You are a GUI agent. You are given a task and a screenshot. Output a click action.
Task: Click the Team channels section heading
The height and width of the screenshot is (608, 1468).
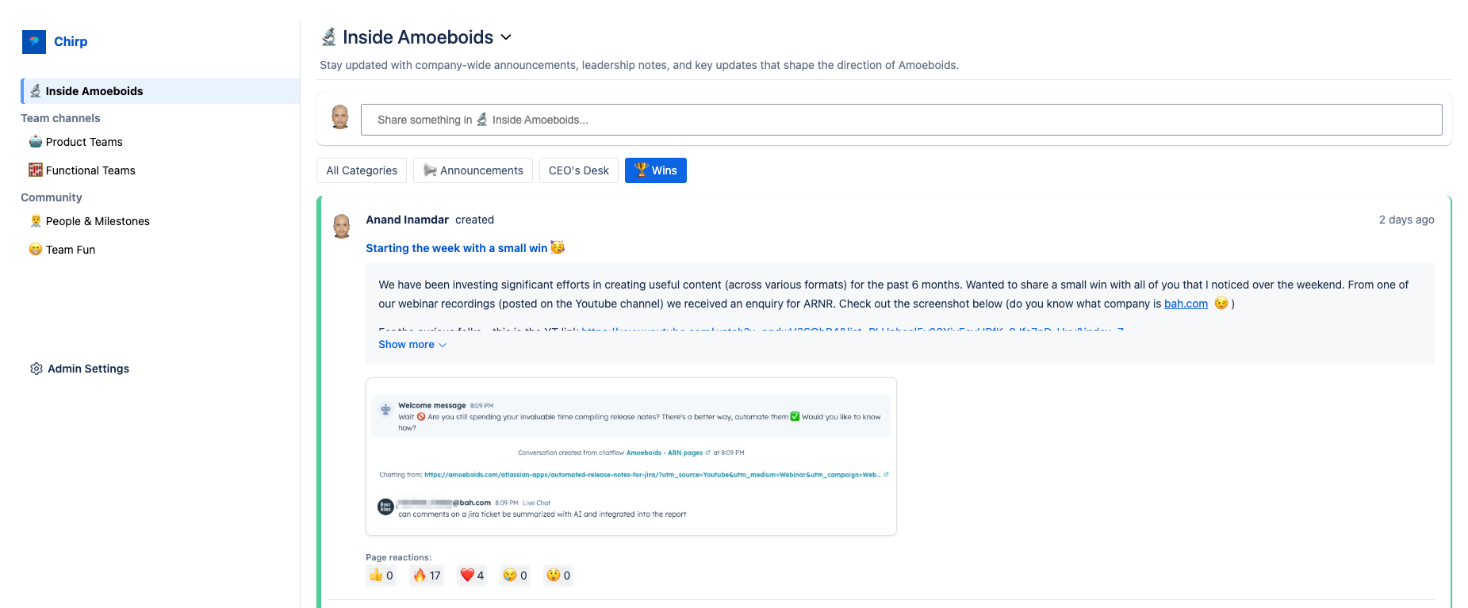click(x=60, y=118)
